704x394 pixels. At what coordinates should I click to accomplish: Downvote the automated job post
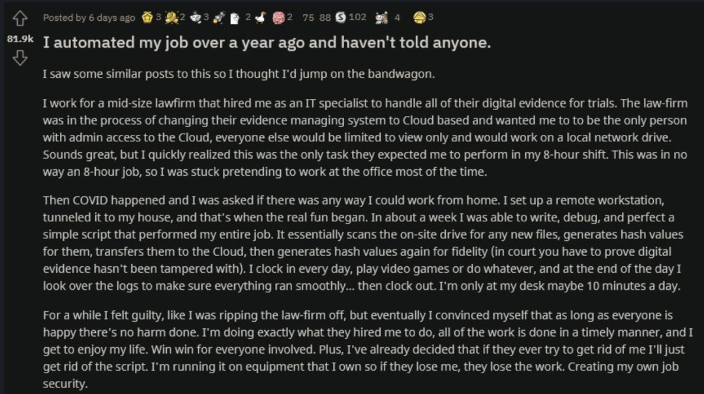[x=20, y=59]
